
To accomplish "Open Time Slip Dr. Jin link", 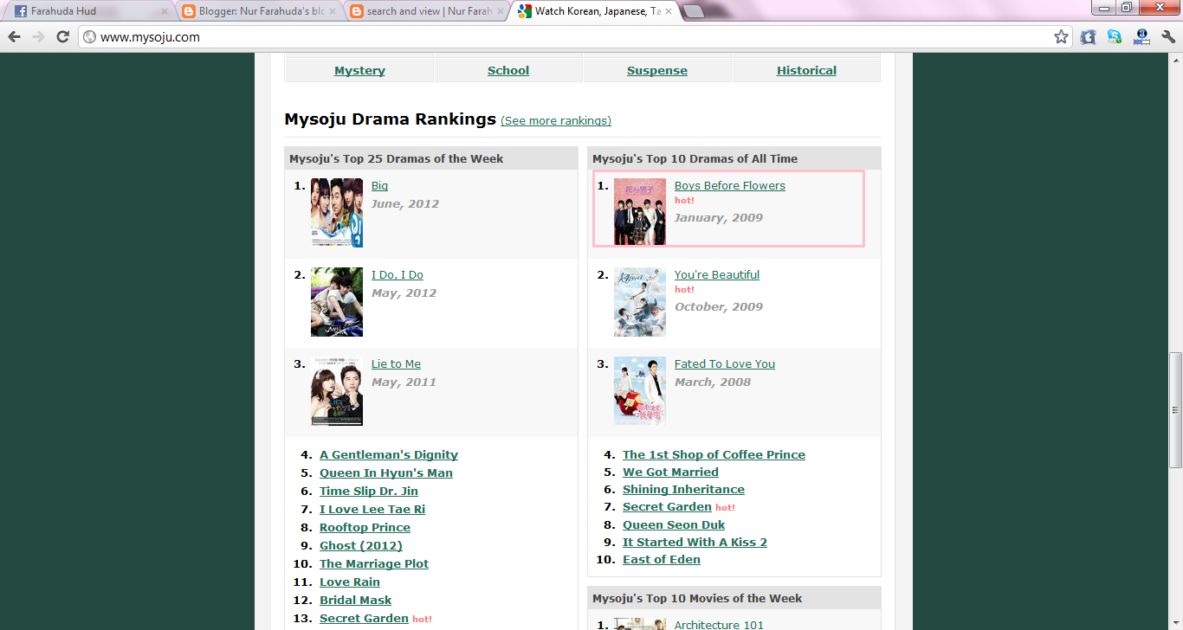I will [369, 492].
